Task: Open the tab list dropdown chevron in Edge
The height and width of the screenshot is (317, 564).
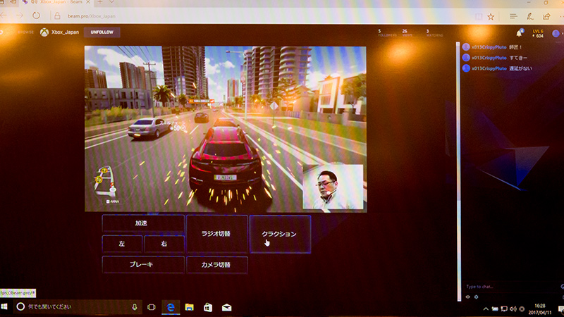Action: 112,2
